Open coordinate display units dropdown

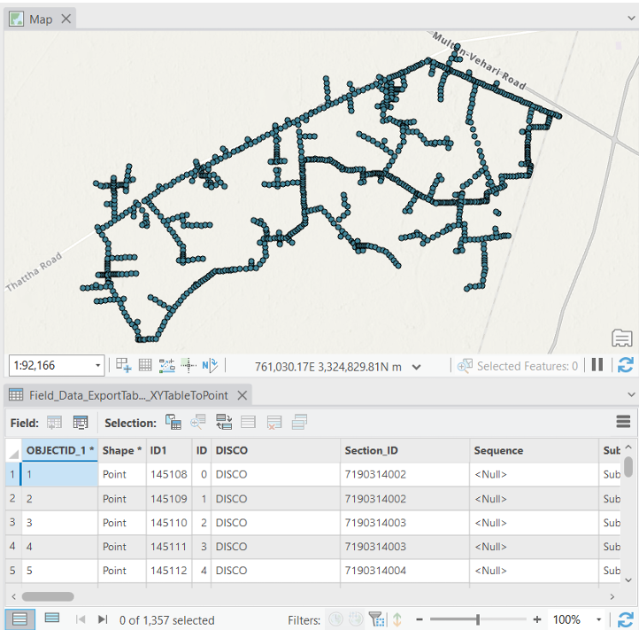[416, 367]
